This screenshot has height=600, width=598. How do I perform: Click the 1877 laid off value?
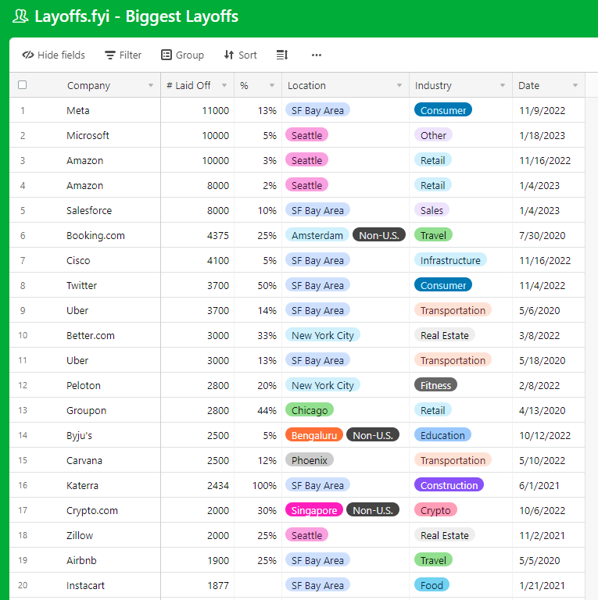[218, 585]
